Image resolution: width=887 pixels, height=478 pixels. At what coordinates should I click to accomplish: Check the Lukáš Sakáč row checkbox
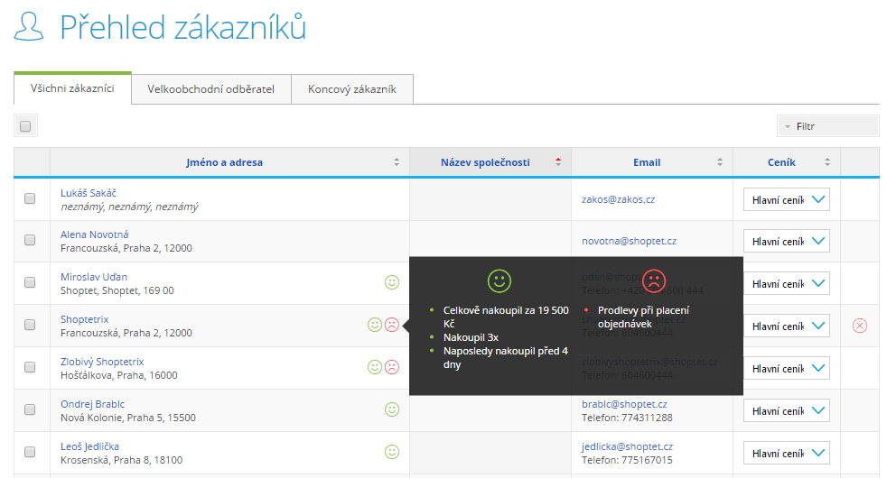coord(30,198)
